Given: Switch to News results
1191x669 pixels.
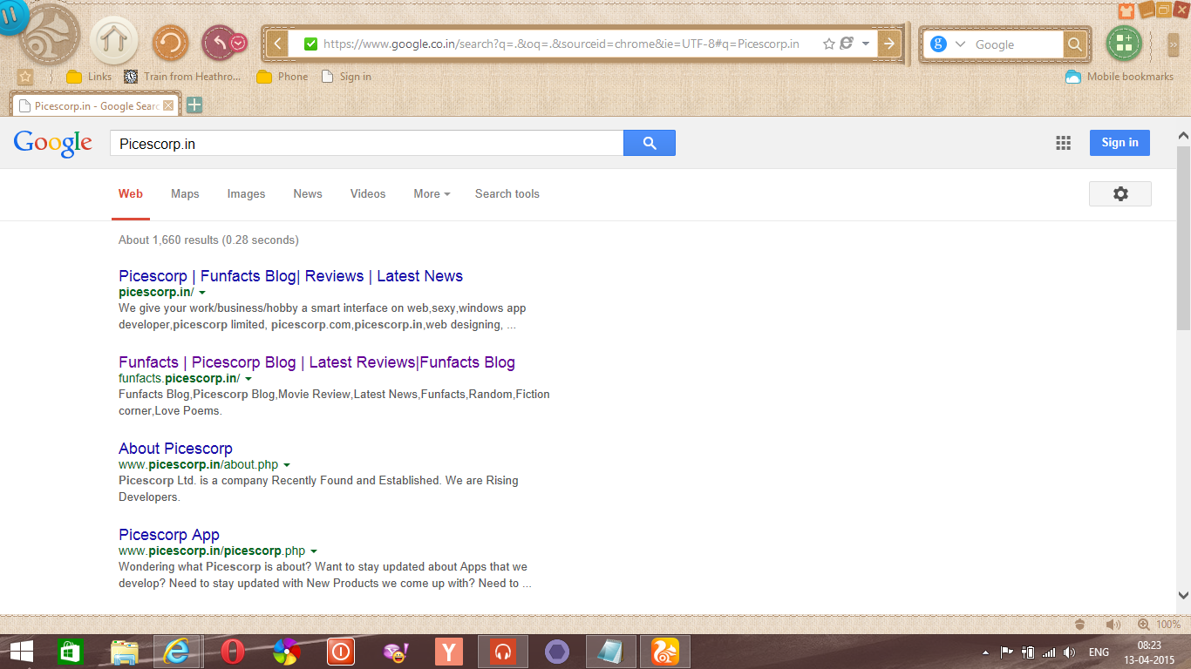Looking at the screenshot, I should click(308, 194).
